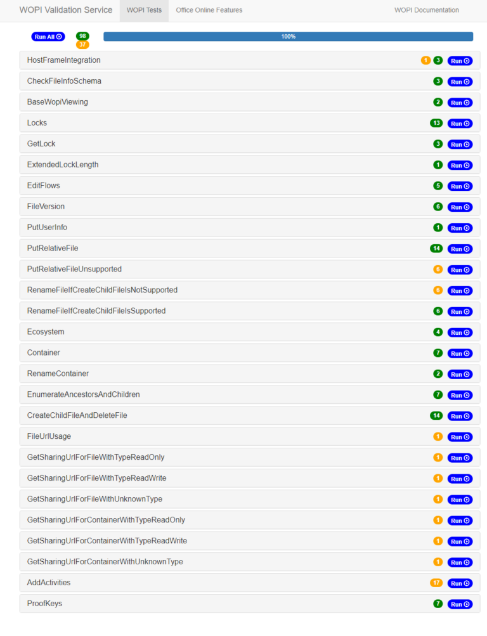Image resolution: width=487 pixels, height=636 pixels.
Task: Run the HostFrameIntegration test group
Action: point(460,60)
